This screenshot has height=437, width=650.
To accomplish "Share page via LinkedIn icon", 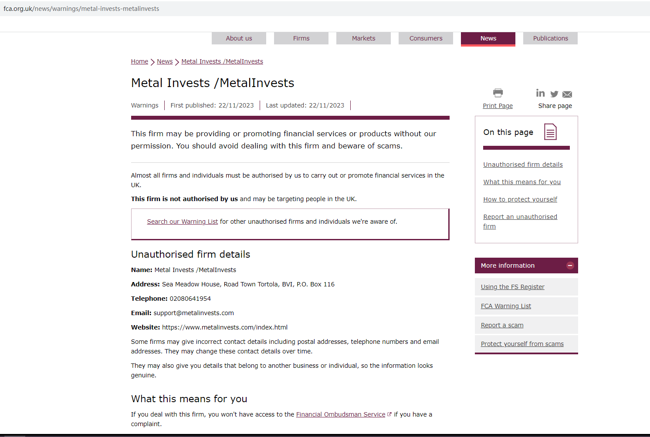I will click(x=540, y=93).
